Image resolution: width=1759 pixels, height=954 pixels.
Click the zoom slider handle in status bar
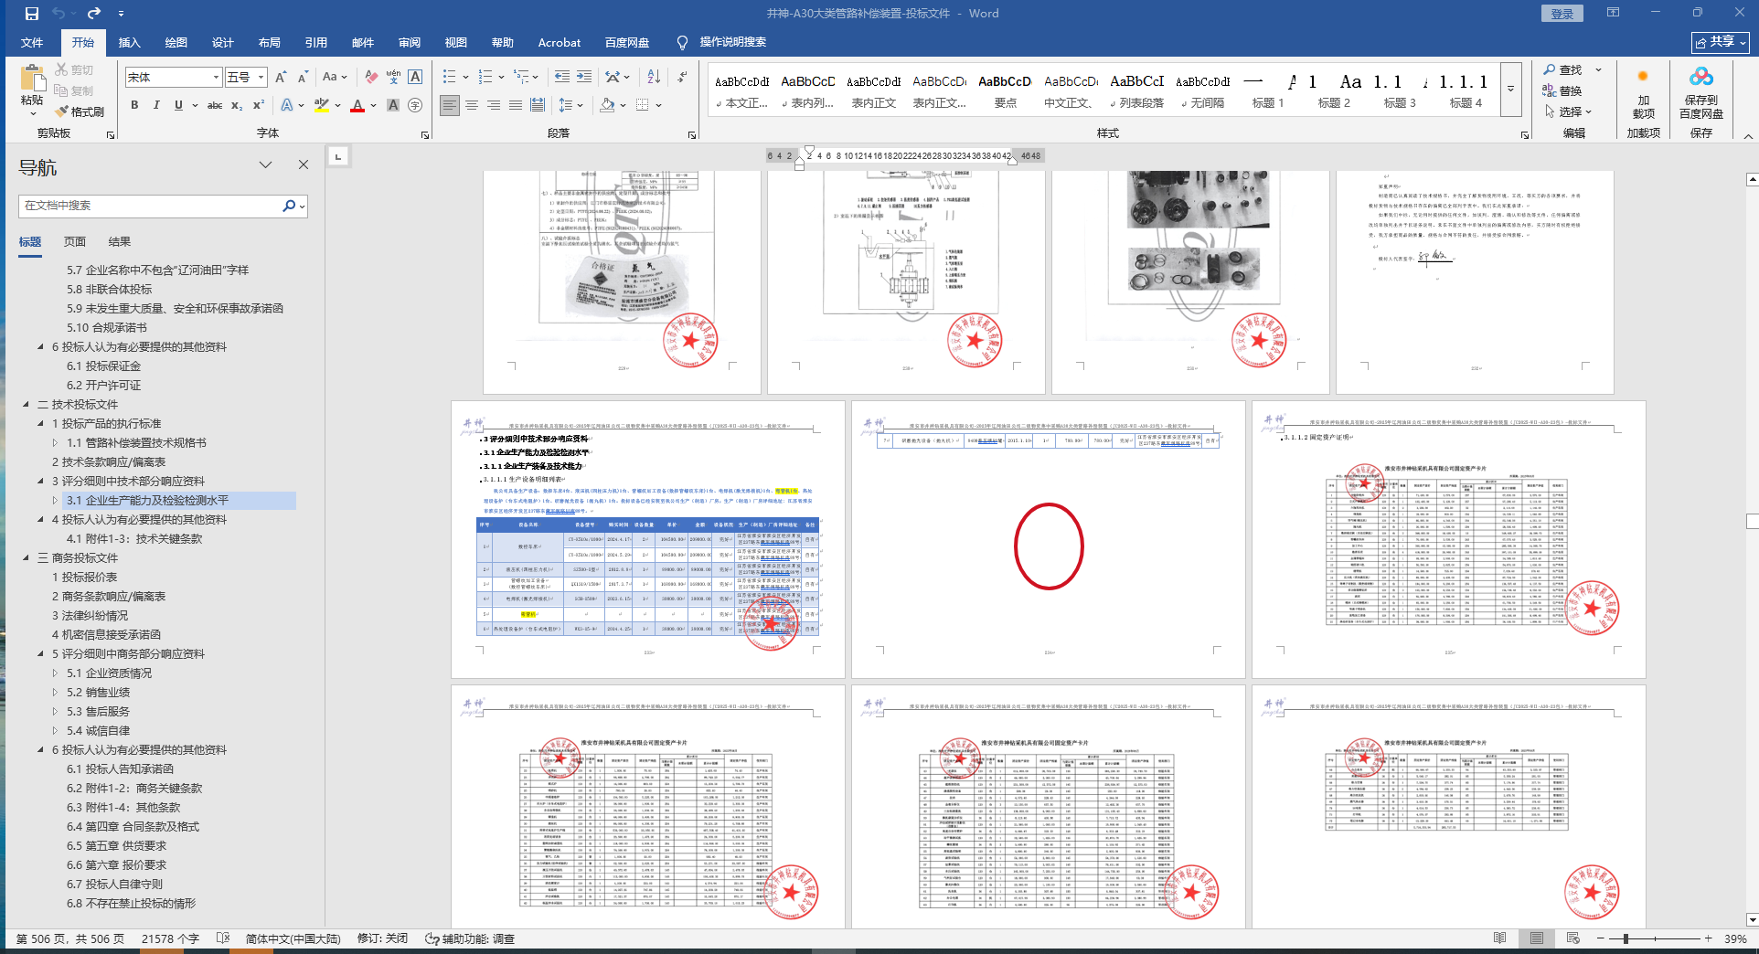pos(1625,938)
